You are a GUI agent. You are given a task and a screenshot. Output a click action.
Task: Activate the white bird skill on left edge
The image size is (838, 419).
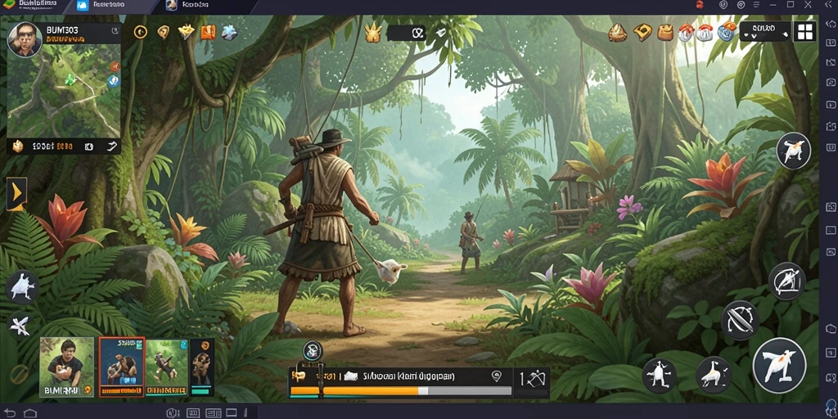20,324
